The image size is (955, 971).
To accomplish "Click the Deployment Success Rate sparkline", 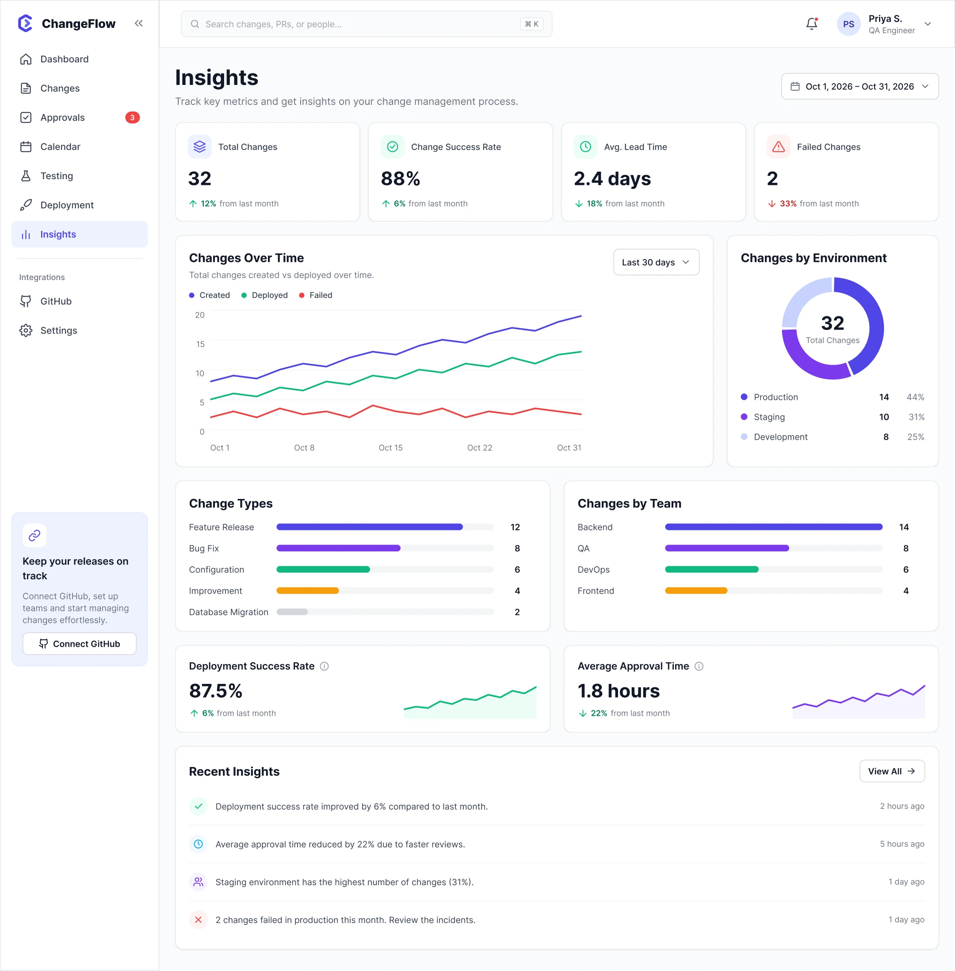I will (470, 702).
